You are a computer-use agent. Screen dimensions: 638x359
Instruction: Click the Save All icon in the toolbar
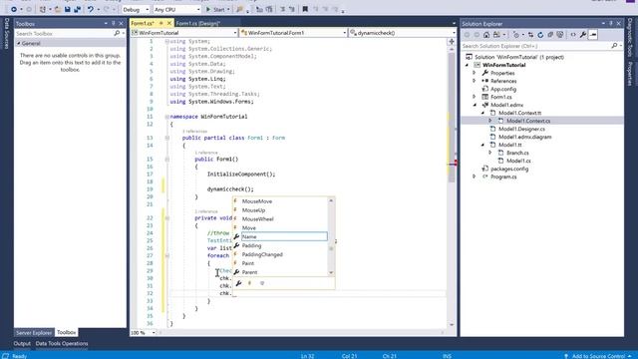pos(77,9)
